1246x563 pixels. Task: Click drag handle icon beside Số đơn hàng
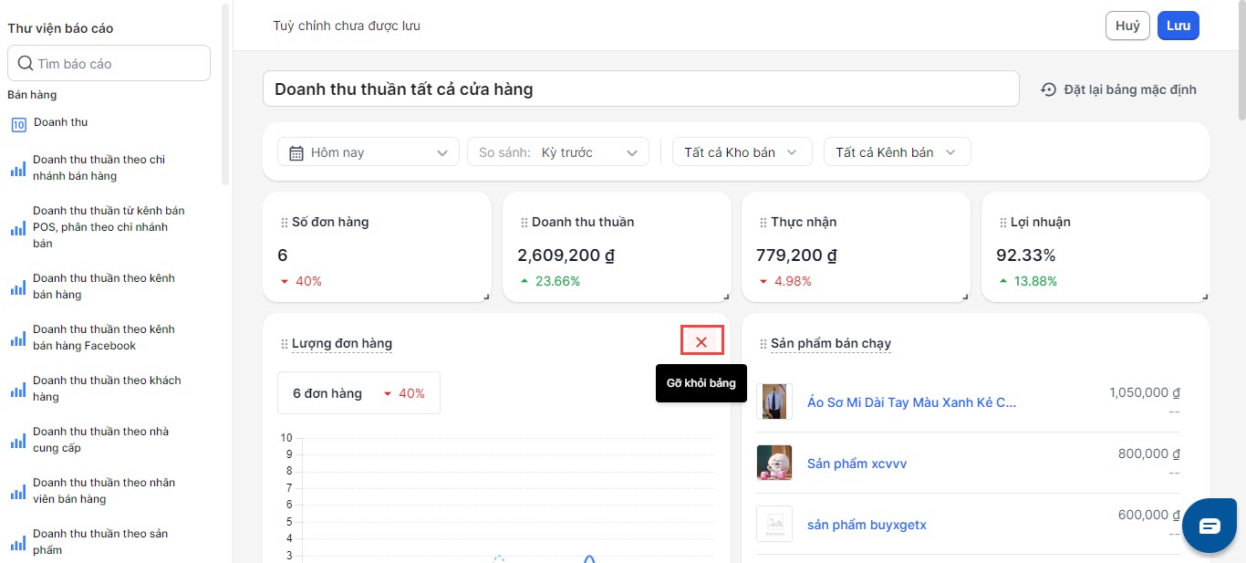pyautogui.click(x=285, y=223)
